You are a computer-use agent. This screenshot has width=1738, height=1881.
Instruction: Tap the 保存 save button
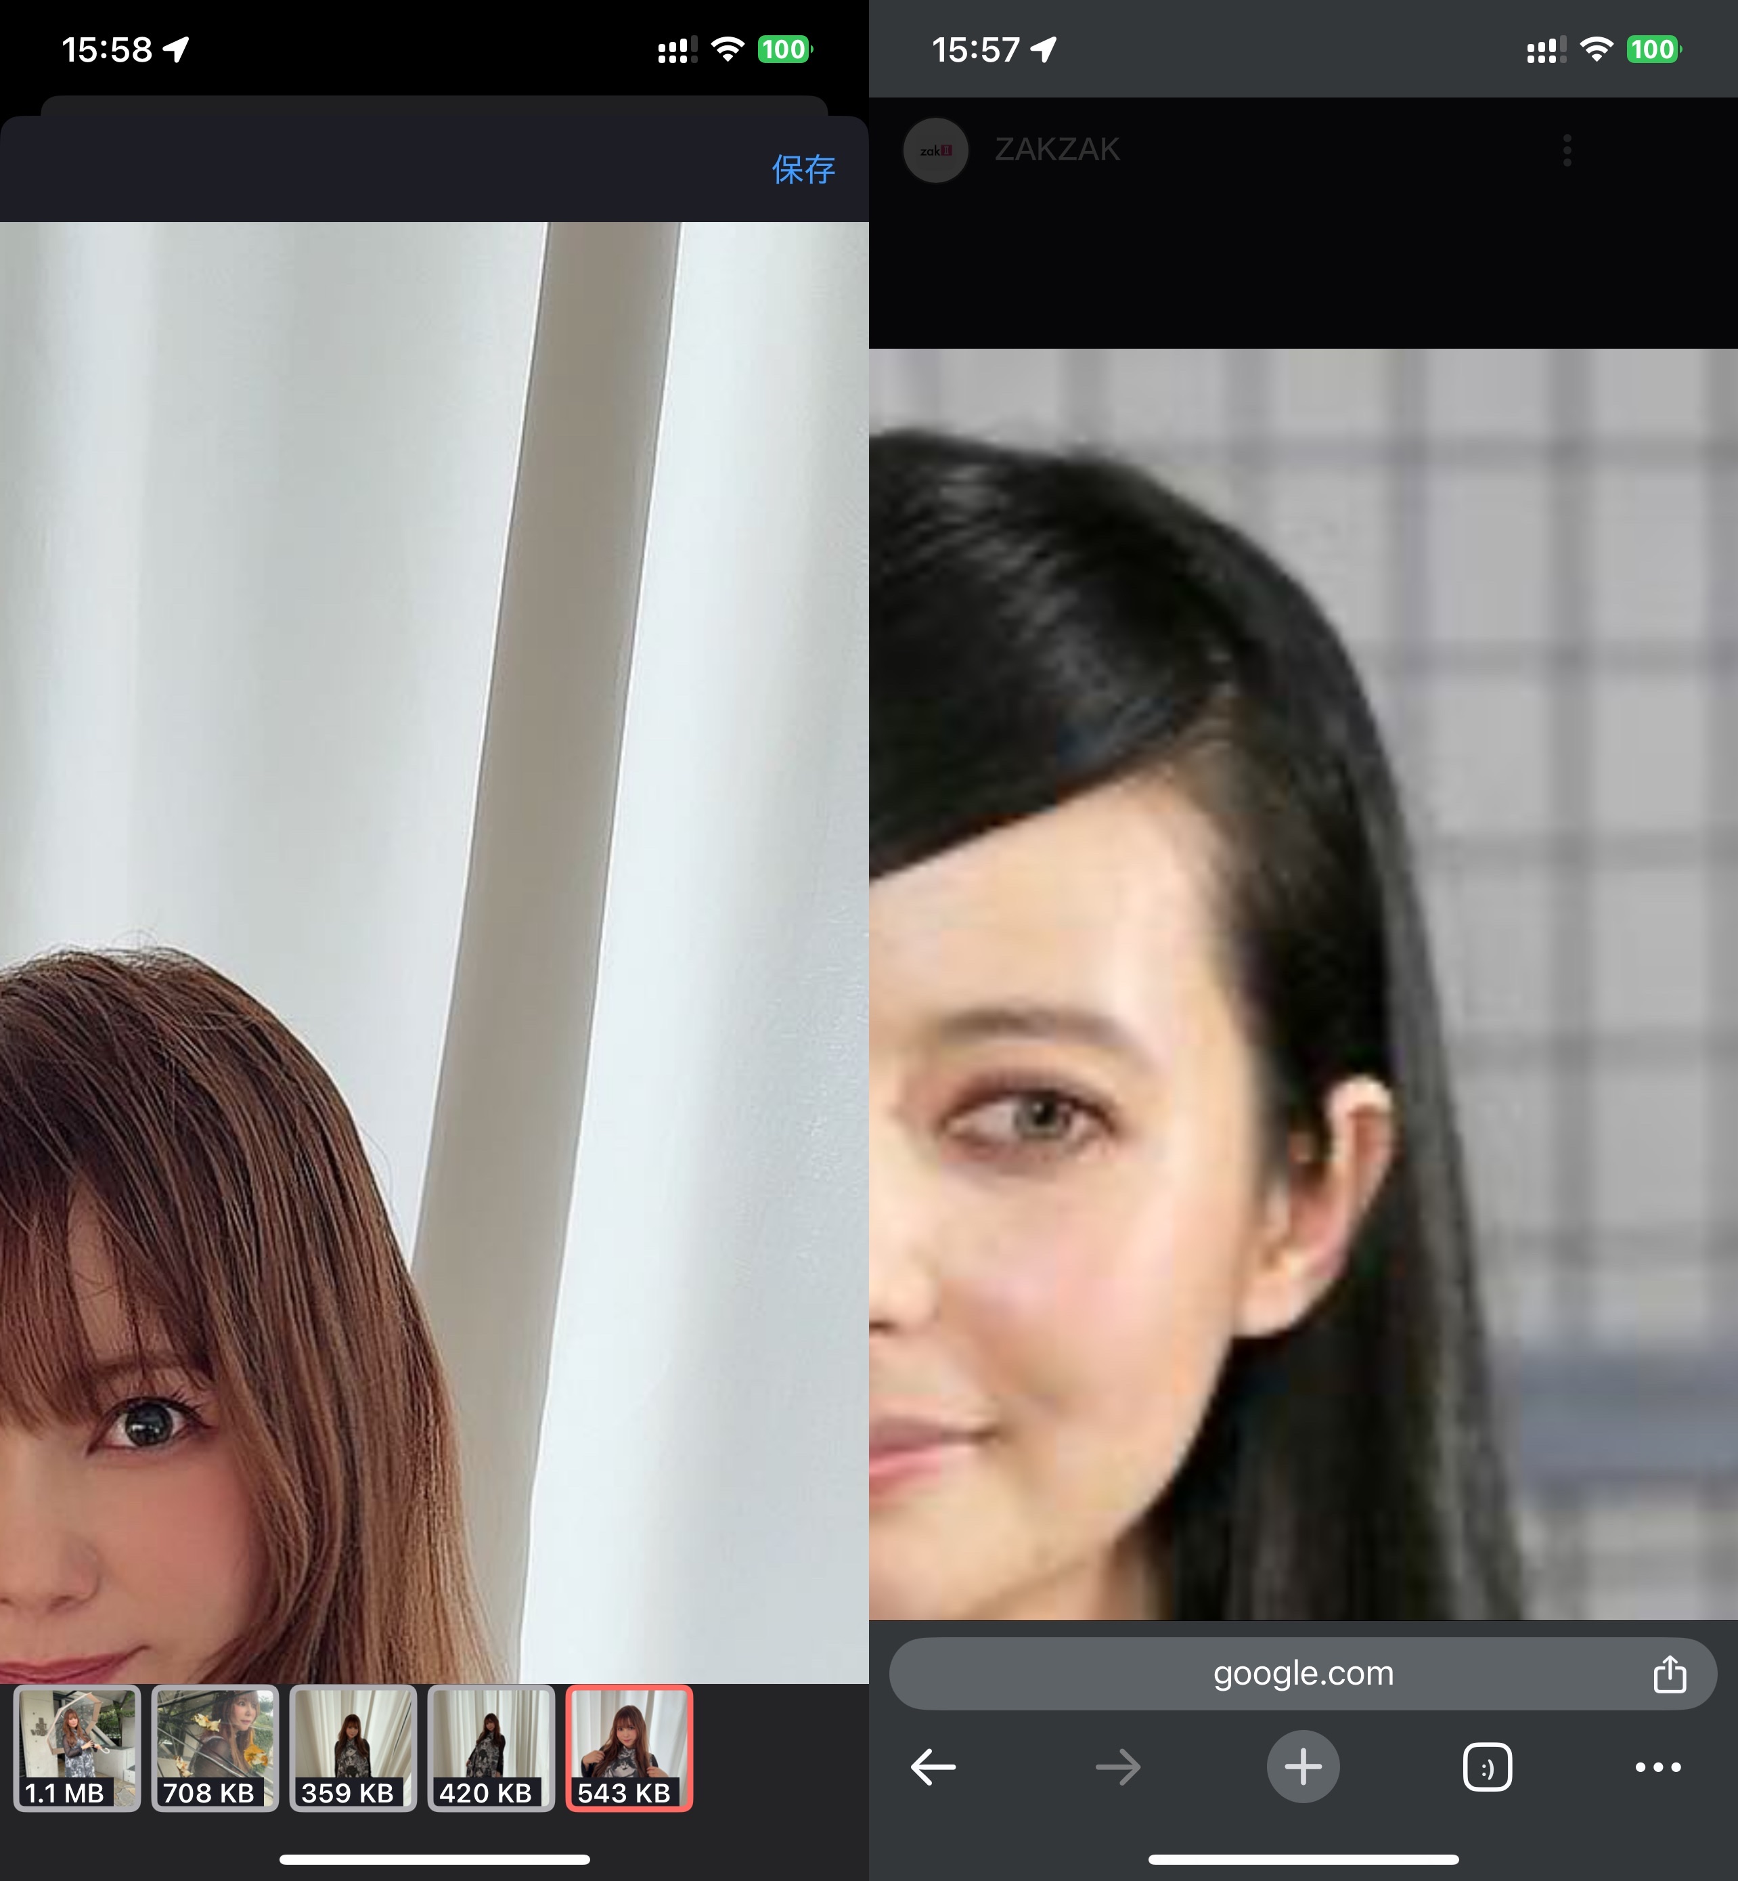pos(803,169)
